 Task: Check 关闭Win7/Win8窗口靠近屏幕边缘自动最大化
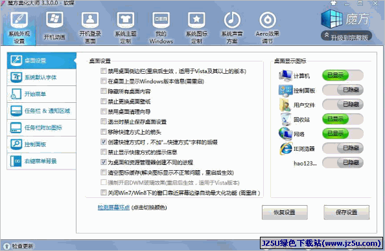coord(103,192)
